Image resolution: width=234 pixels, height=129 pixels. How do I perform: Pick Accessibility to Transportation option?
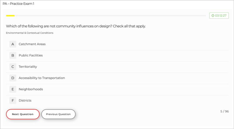(42, 78)
